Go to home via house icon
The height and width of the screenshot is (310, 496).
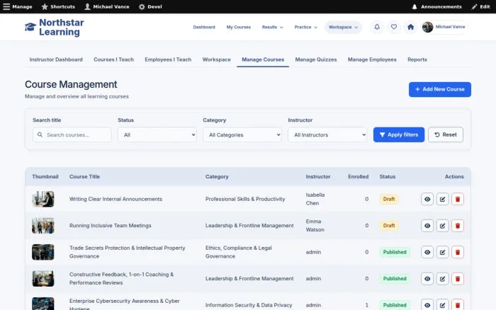point(410,27)
